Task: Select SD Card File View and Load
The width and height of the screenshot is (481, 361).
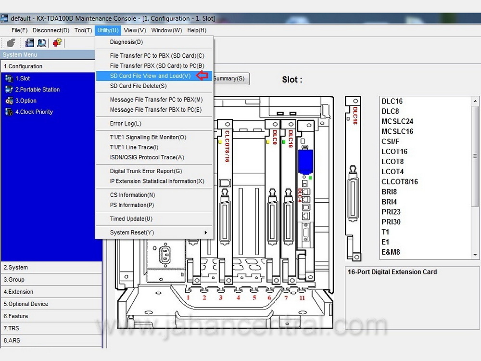Action: [150, 76]
